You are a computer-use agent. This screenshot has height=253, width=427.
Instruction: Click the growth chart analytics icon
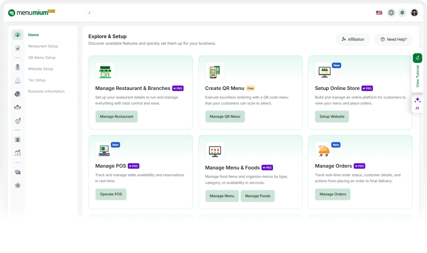[x=18, y=153]
